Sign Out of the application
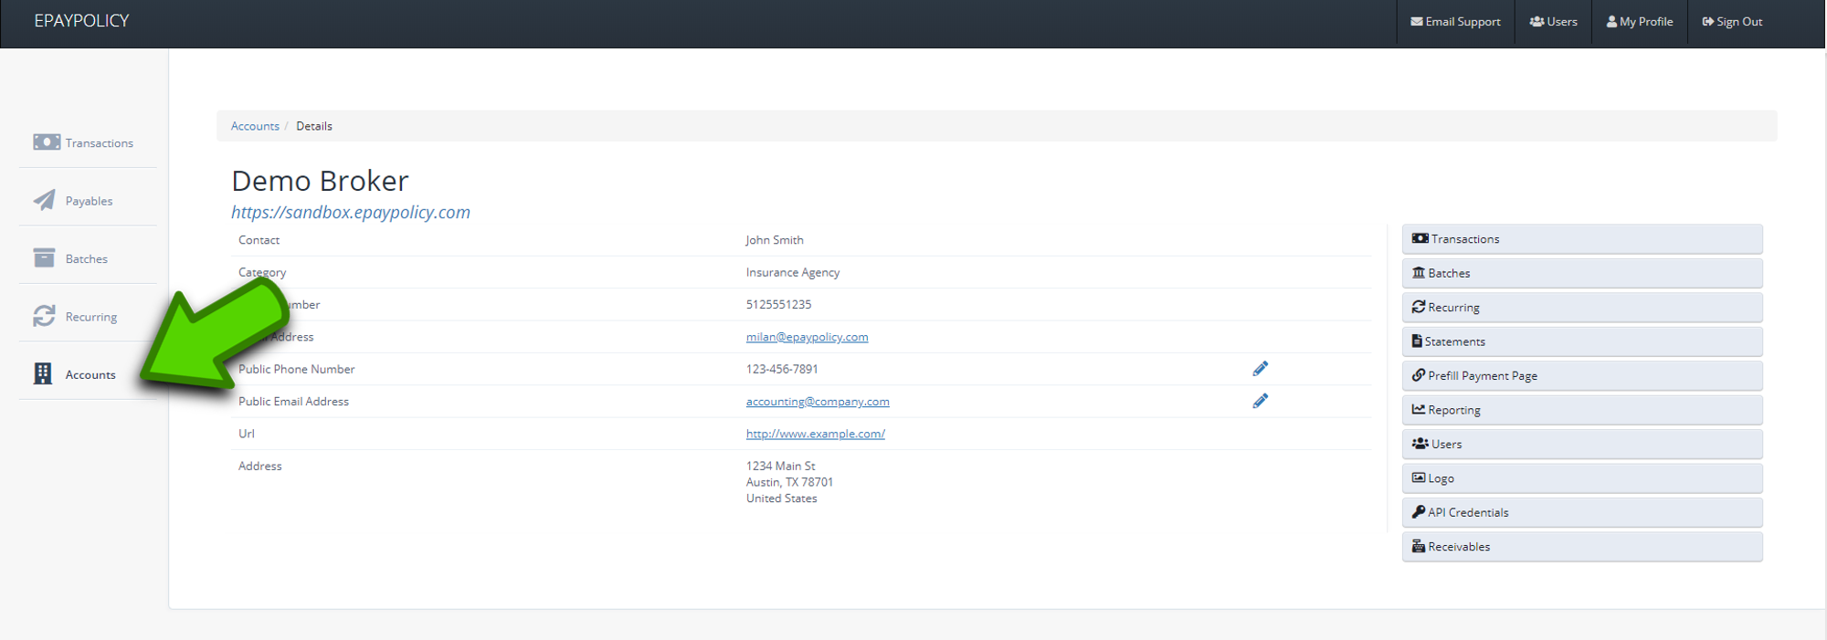 click(1733, 22)
